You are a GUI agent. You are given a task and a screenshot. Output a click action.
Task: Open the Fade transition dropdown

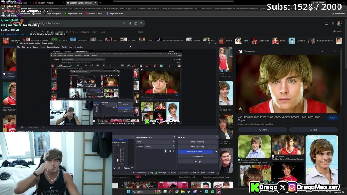click(156, 142)
